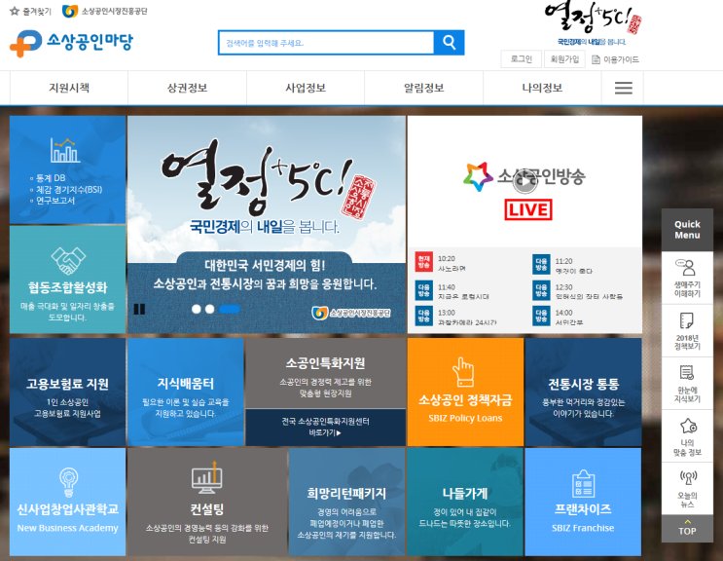The width and height of the screenshot is (723, 561).
Task: Click the header 열정+5°C slogan image
Action: pyautogui.click(x=593, y=23)
